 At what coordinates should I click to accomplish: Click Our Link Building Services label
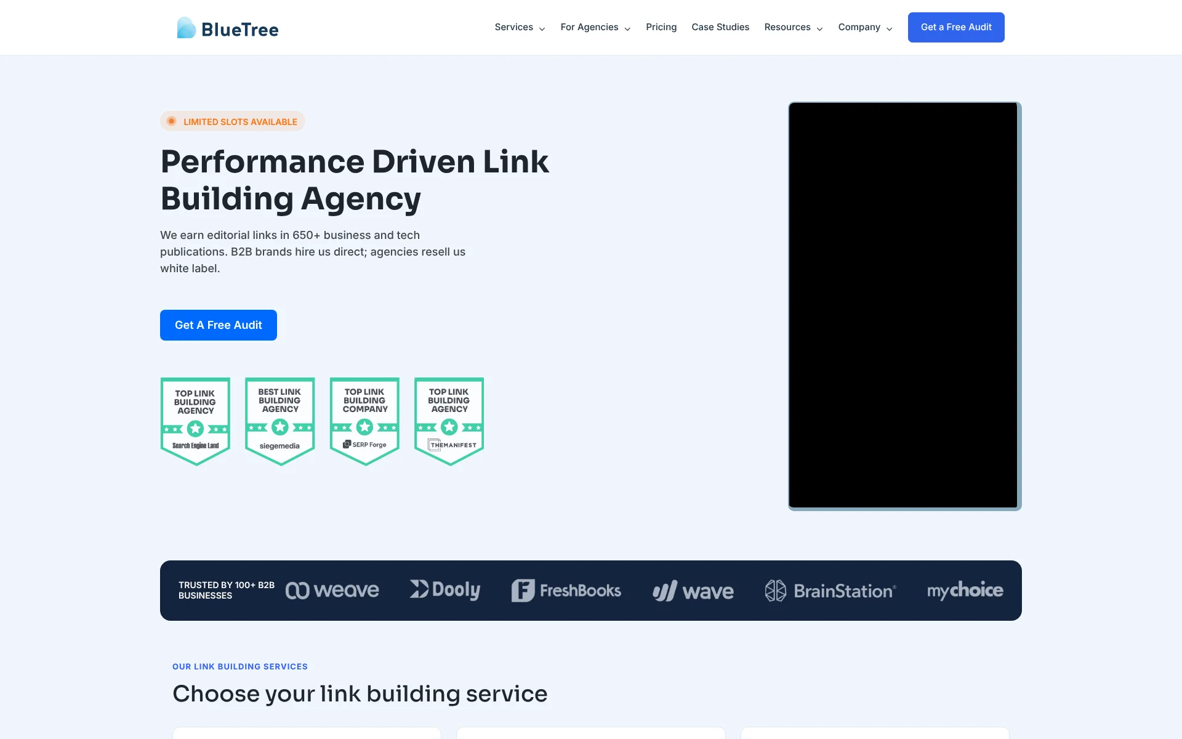coord(240,666)
